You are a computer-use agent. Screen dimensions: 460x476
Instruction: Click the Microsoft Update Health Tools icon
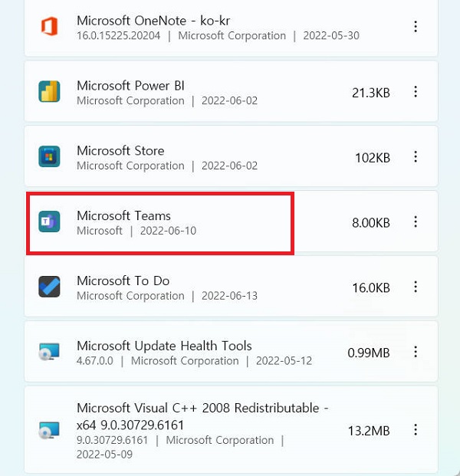coord(49,351)
